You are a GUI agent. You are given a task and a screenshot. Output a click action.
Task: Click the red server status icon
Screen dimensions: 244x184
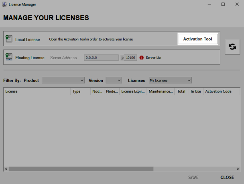click(x=141, y=58)
